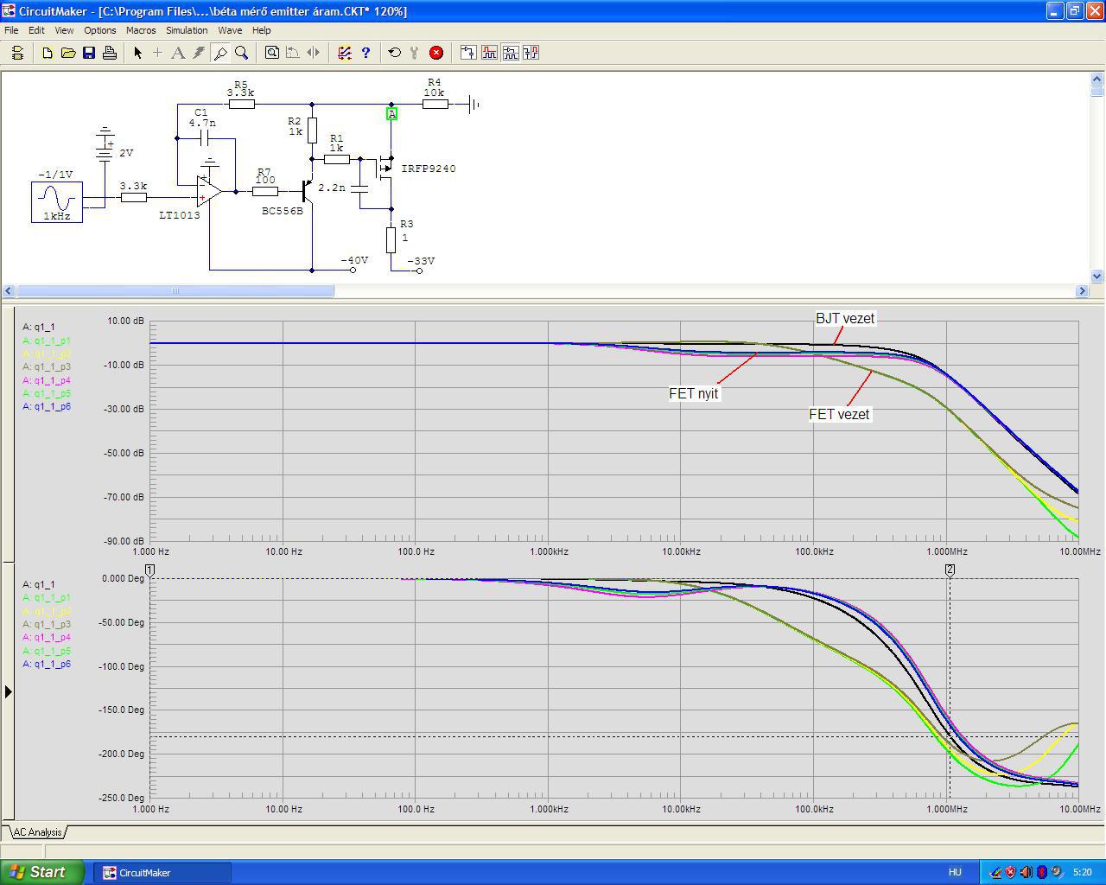Open the device panel toolbar icon
This screenshot has width=1106, height=885.
(17, 53)
